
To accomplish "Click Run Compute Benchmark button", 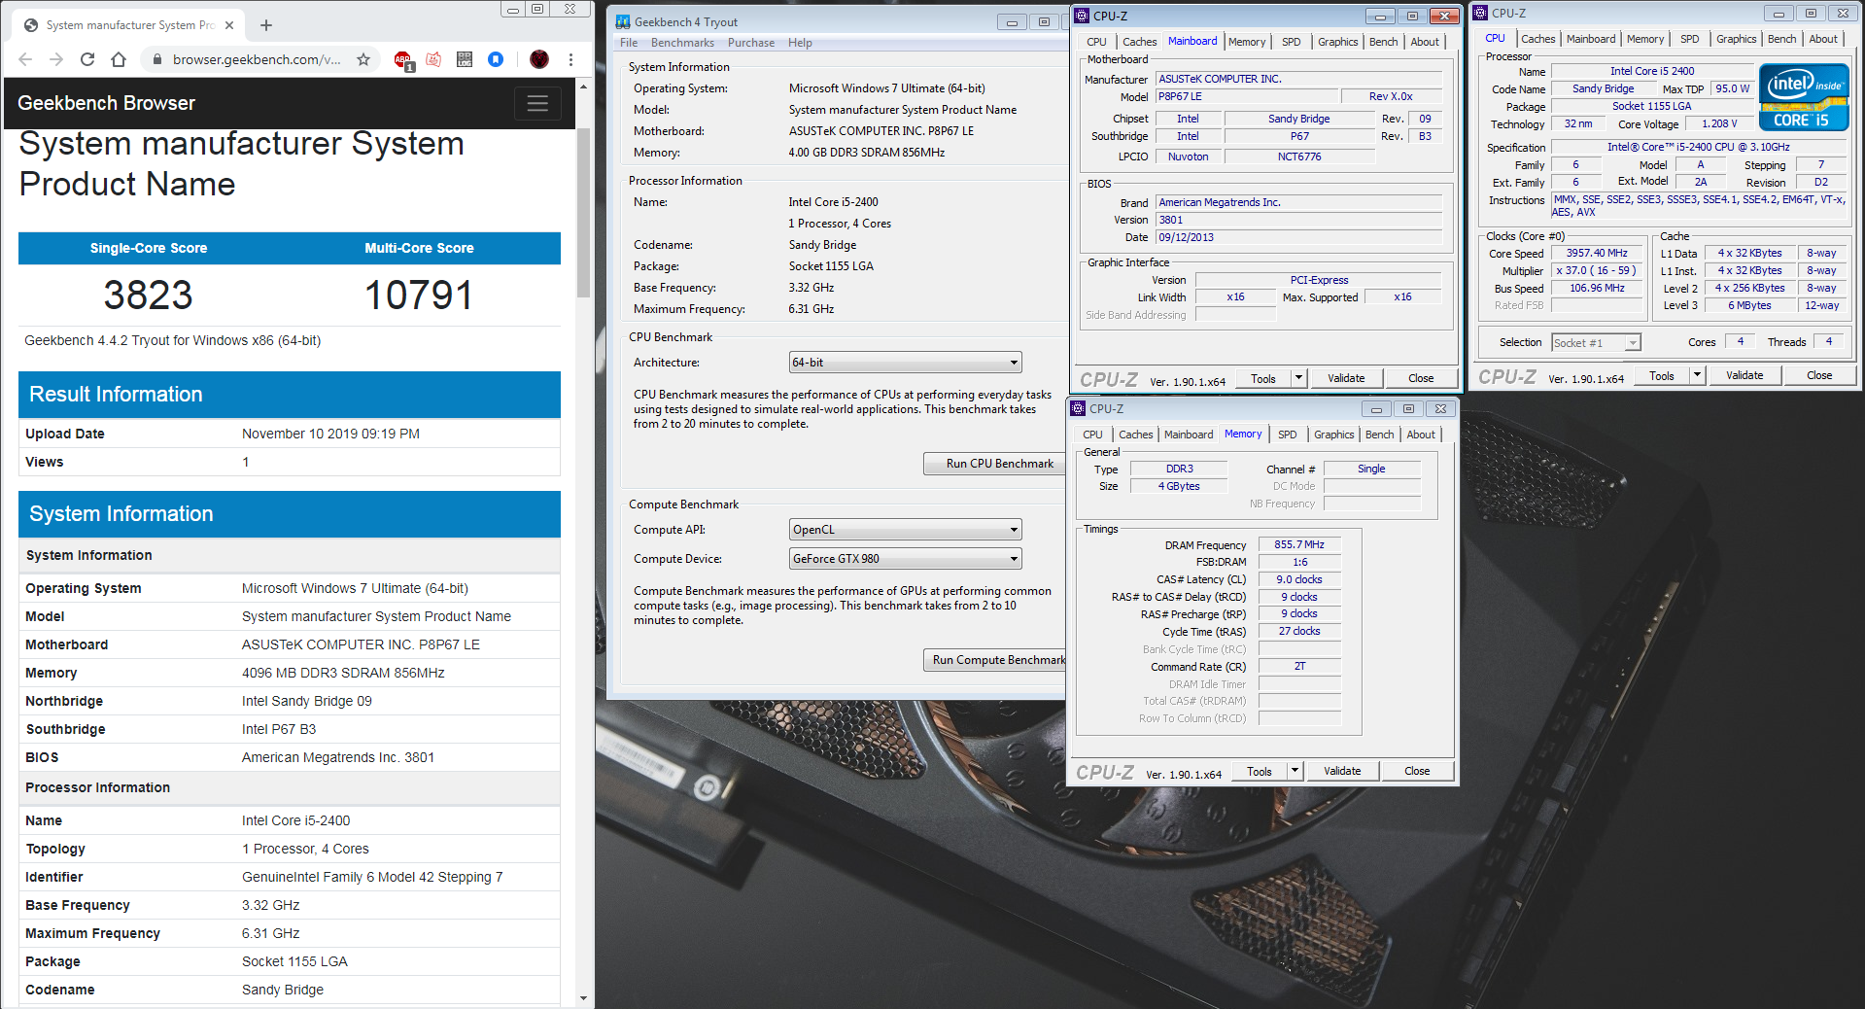I will pyautogui.click(x=994, y=660).
